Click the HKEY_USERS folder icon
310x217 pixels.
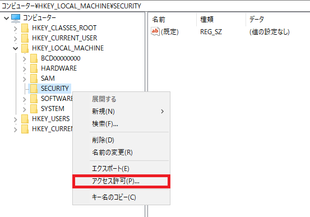point(25,119)
